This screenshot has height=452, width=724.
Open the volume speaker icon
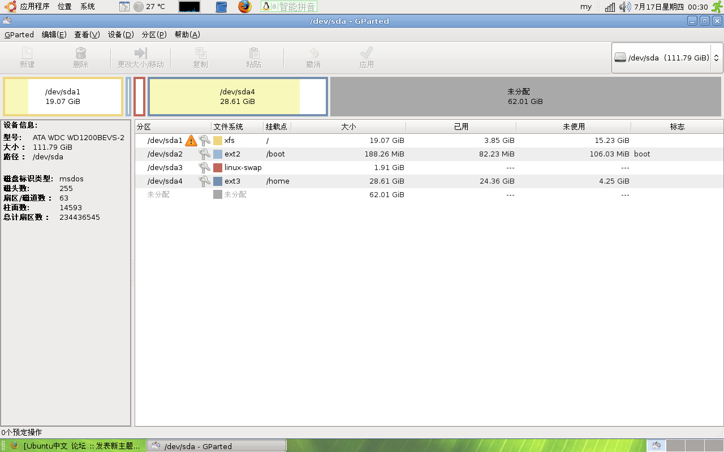click(625, 7)
